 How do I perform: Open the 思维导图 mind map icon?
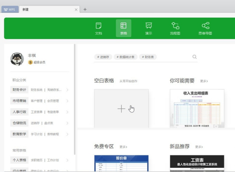pyautogui.click(x=205, y=26)
